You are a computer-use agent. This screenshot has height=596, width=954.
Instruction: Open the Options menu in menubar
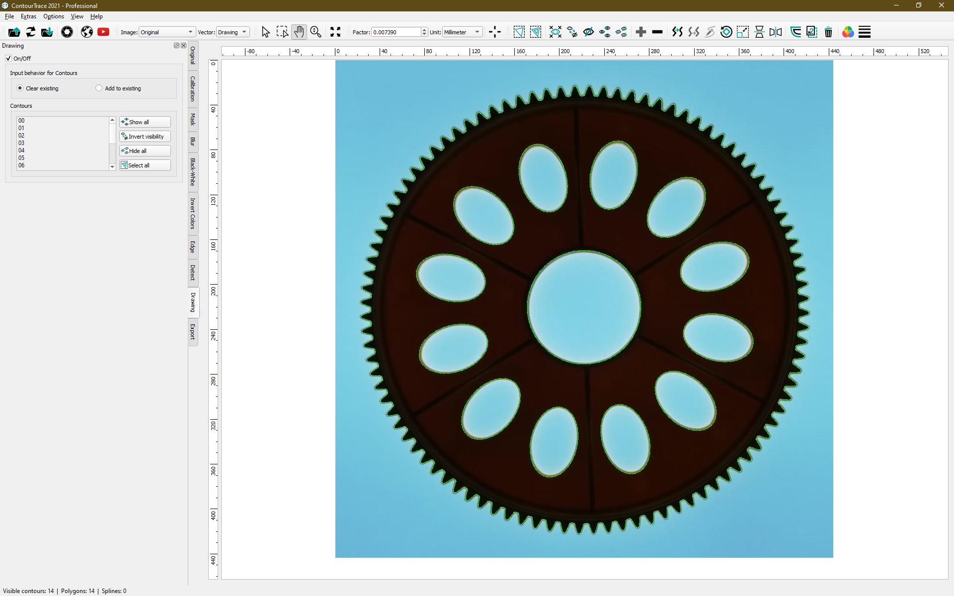coord(54,16)
